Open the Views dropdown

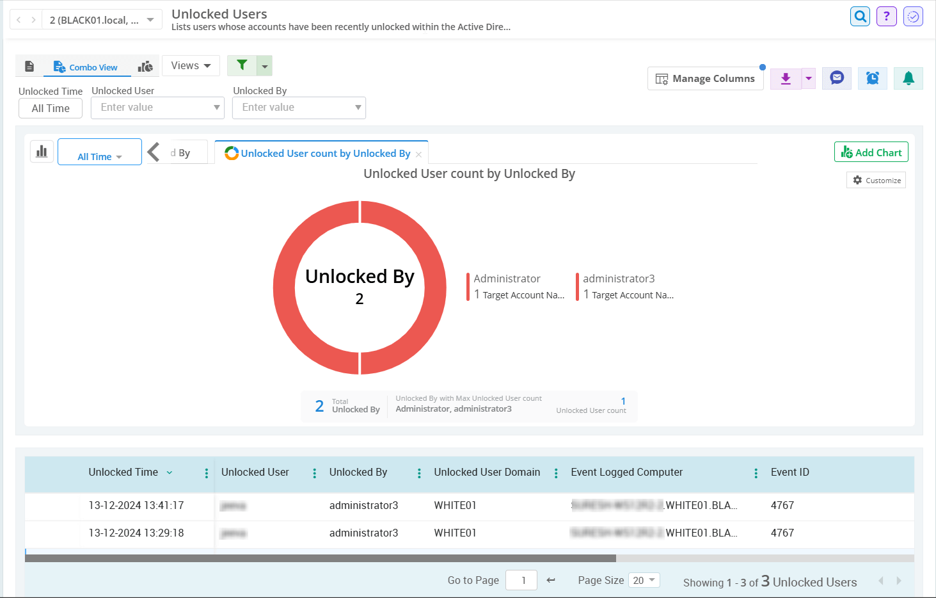coord(190,65)
